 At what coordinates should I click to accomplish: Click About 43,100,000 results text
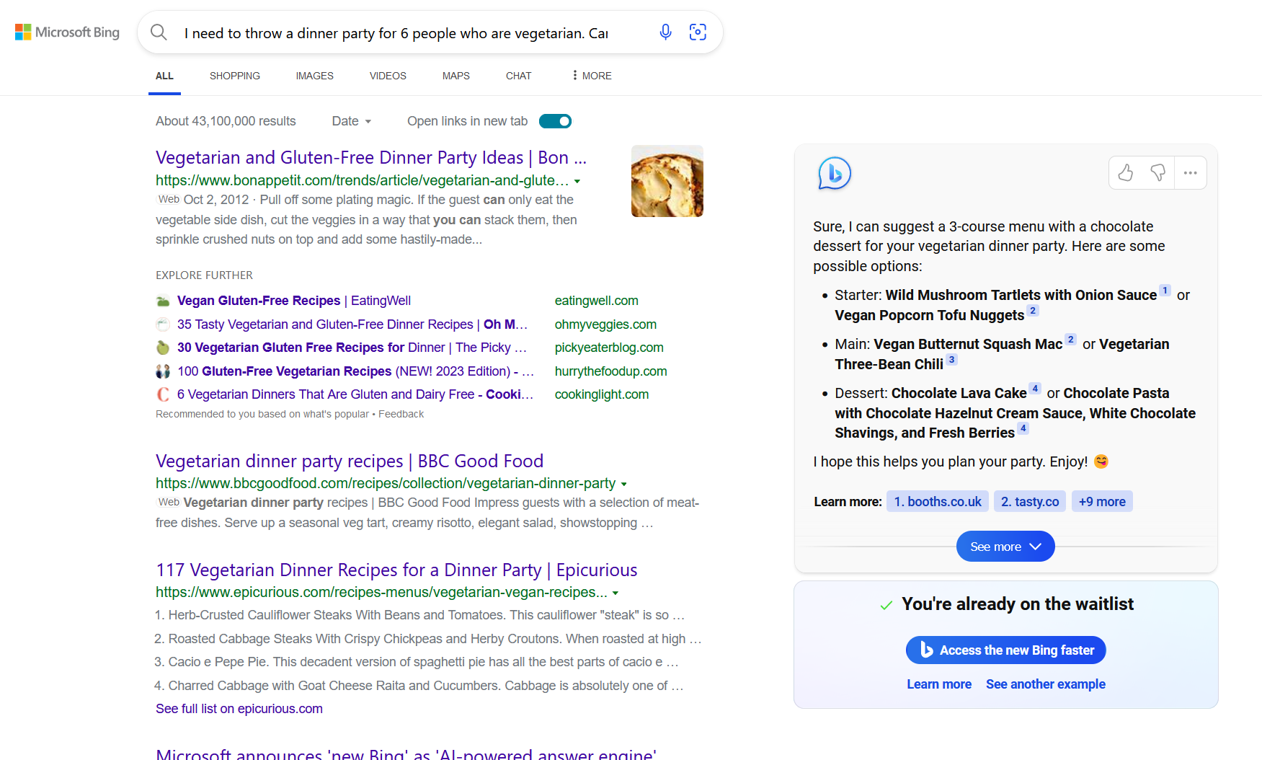(x=226, y=121)
